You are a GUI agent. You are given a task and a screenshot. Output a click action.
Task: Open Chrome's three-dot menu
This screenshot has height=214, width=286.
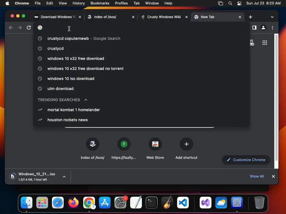coord(272,28)
